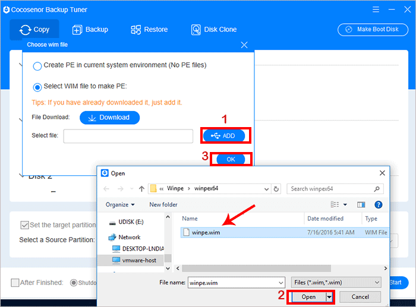Sort by the Type column header
The image size is (416, 307).
click(x=371, y=219)
